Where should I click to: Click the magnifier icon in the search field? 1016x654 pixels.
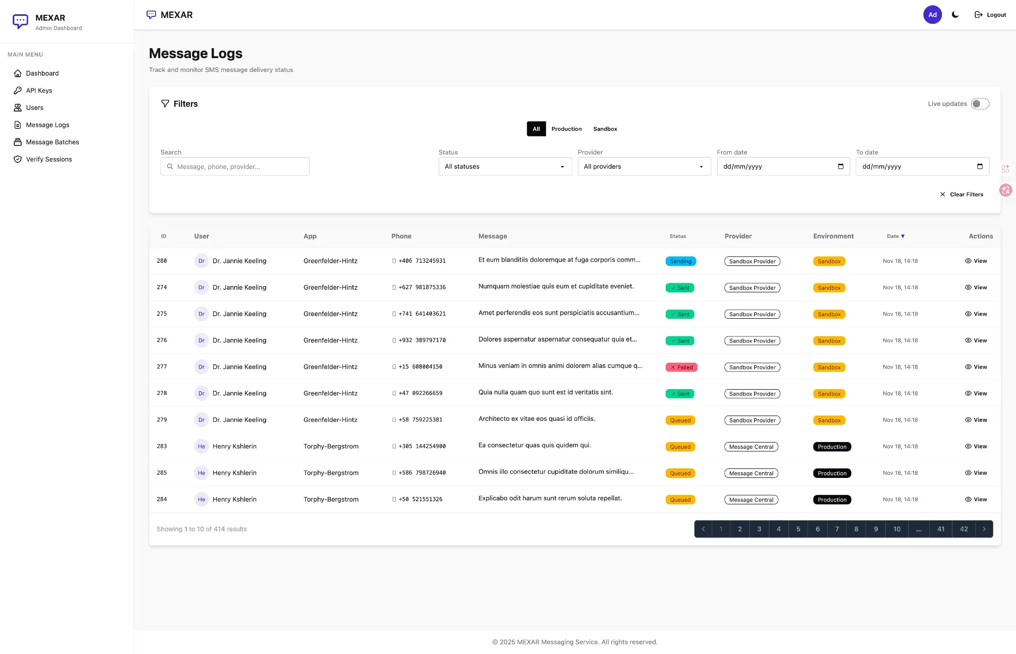[170, 167]
